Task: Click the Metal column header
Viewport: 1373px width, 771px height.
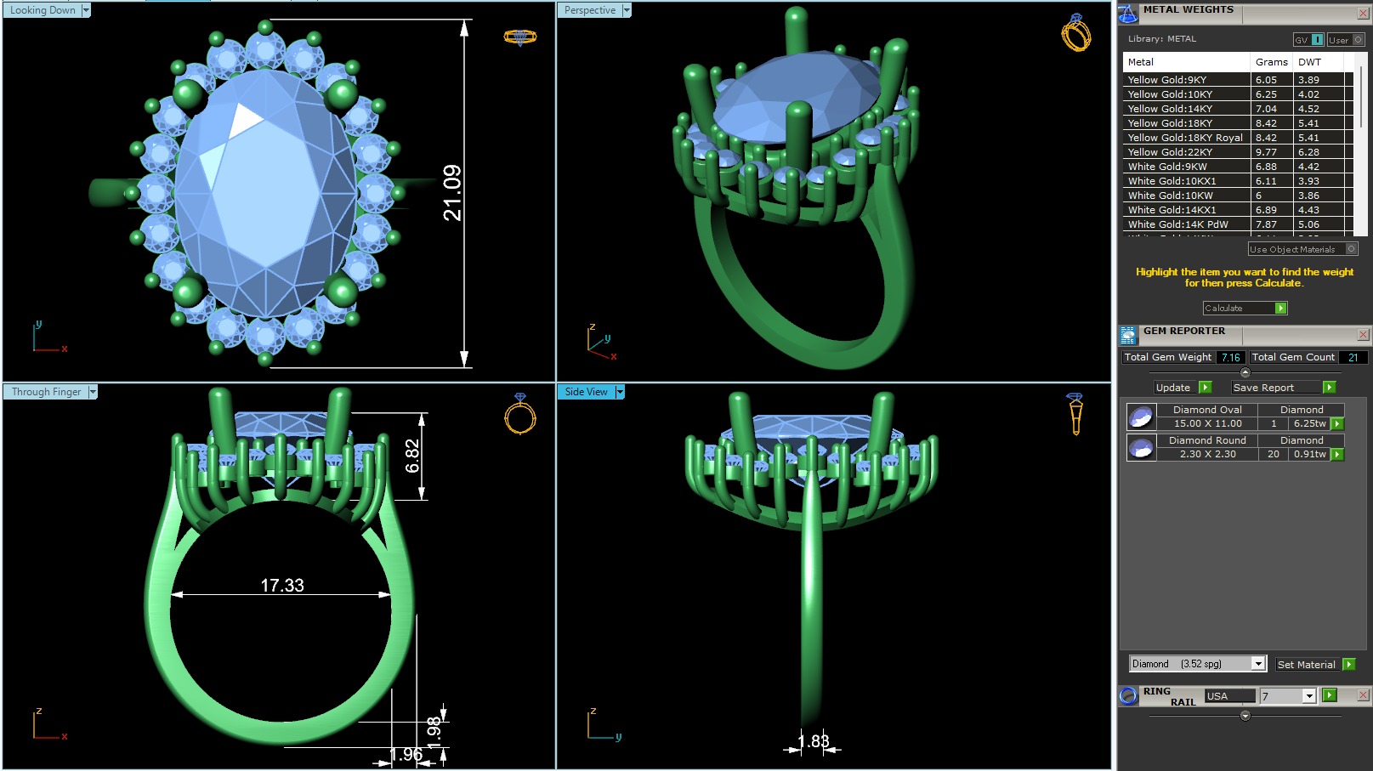Action: coord(1187,62)
